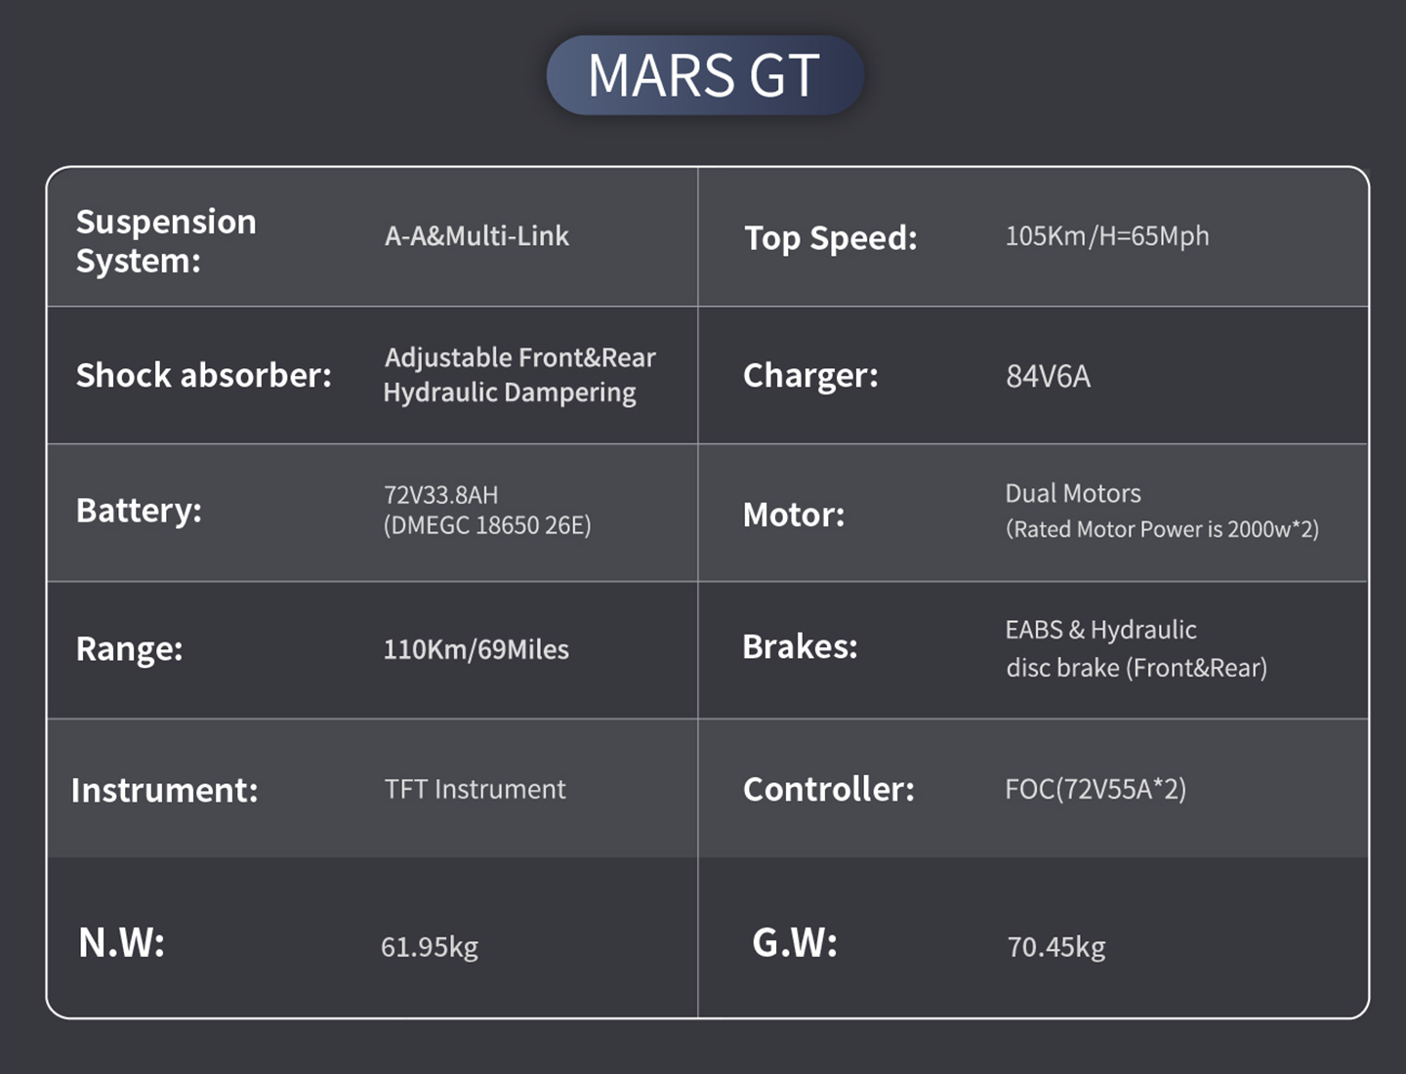
Task: Select the 84V6A charger value
Action: 1048,377
